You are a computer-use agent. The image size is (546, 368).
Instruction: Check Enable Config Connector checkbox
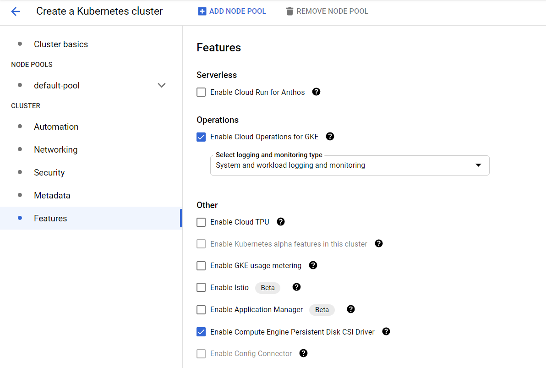201,354
